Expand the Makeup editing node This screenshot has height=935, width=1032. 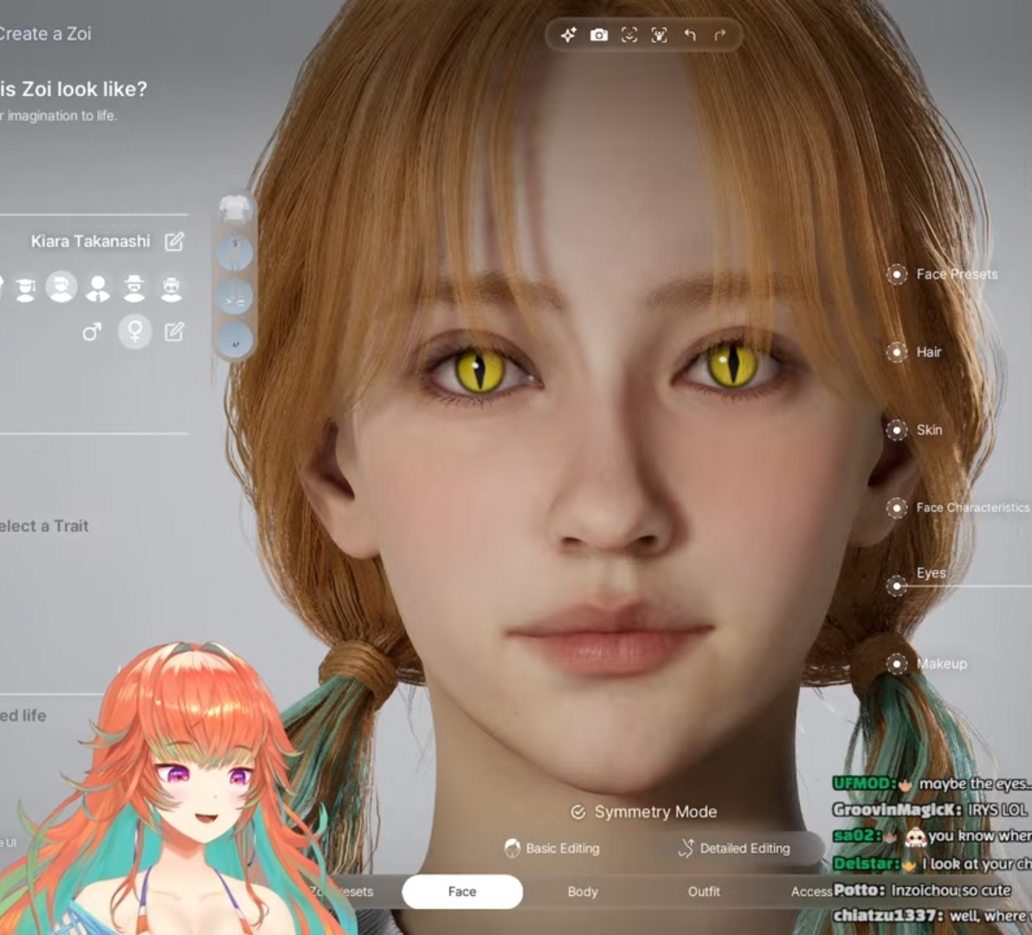point(896,664)
